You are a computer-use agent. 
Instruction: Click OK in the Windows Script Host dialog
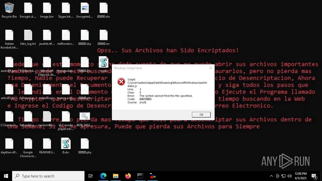tap(201, 115)
